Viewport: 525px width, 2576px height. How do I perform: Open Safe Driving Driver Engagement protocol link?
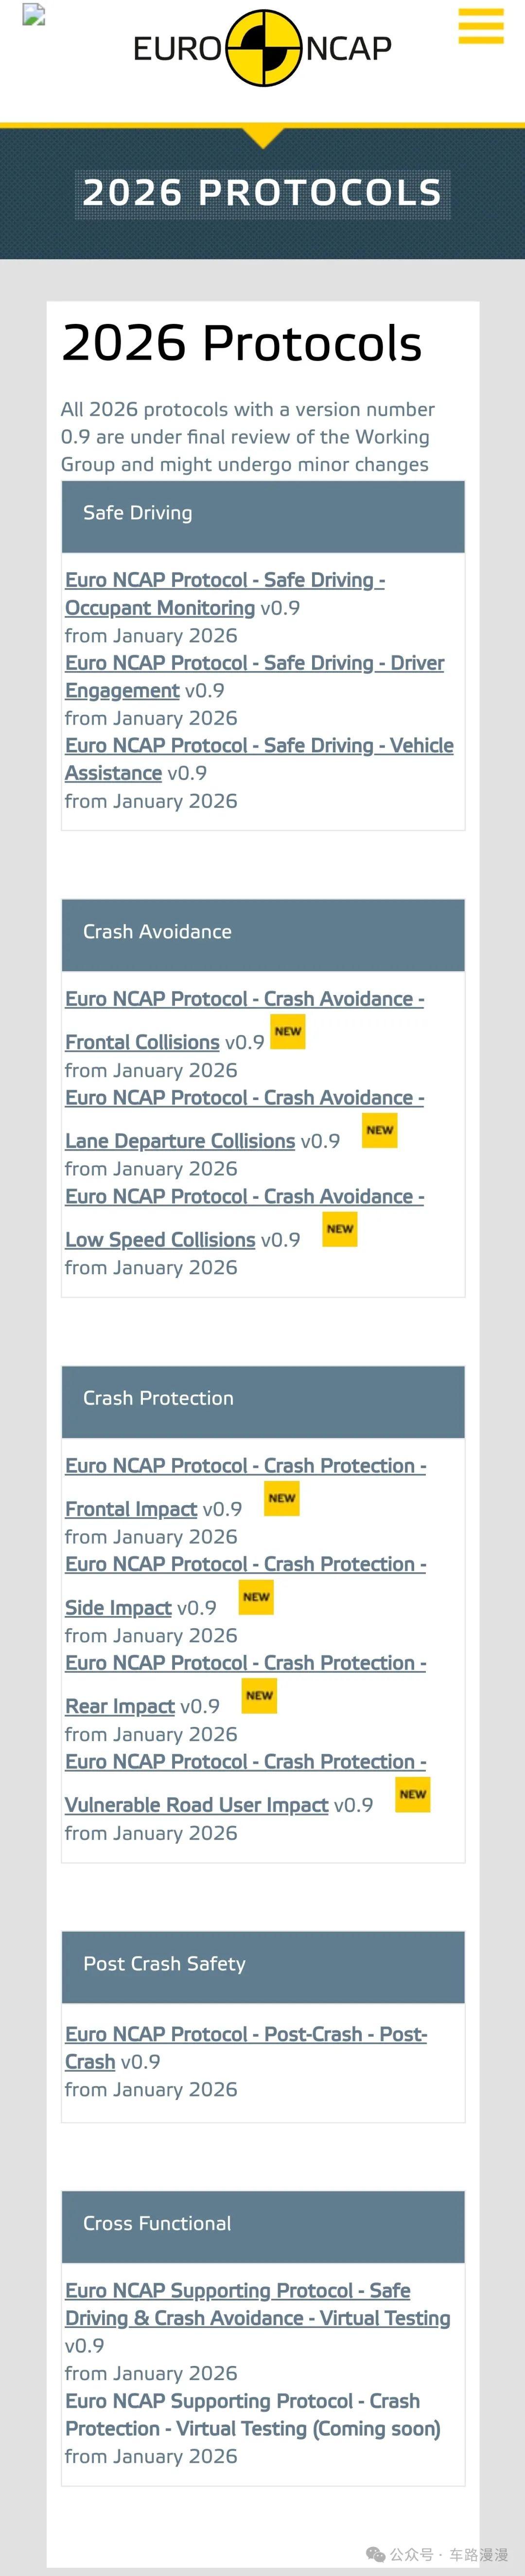point(255,663)
